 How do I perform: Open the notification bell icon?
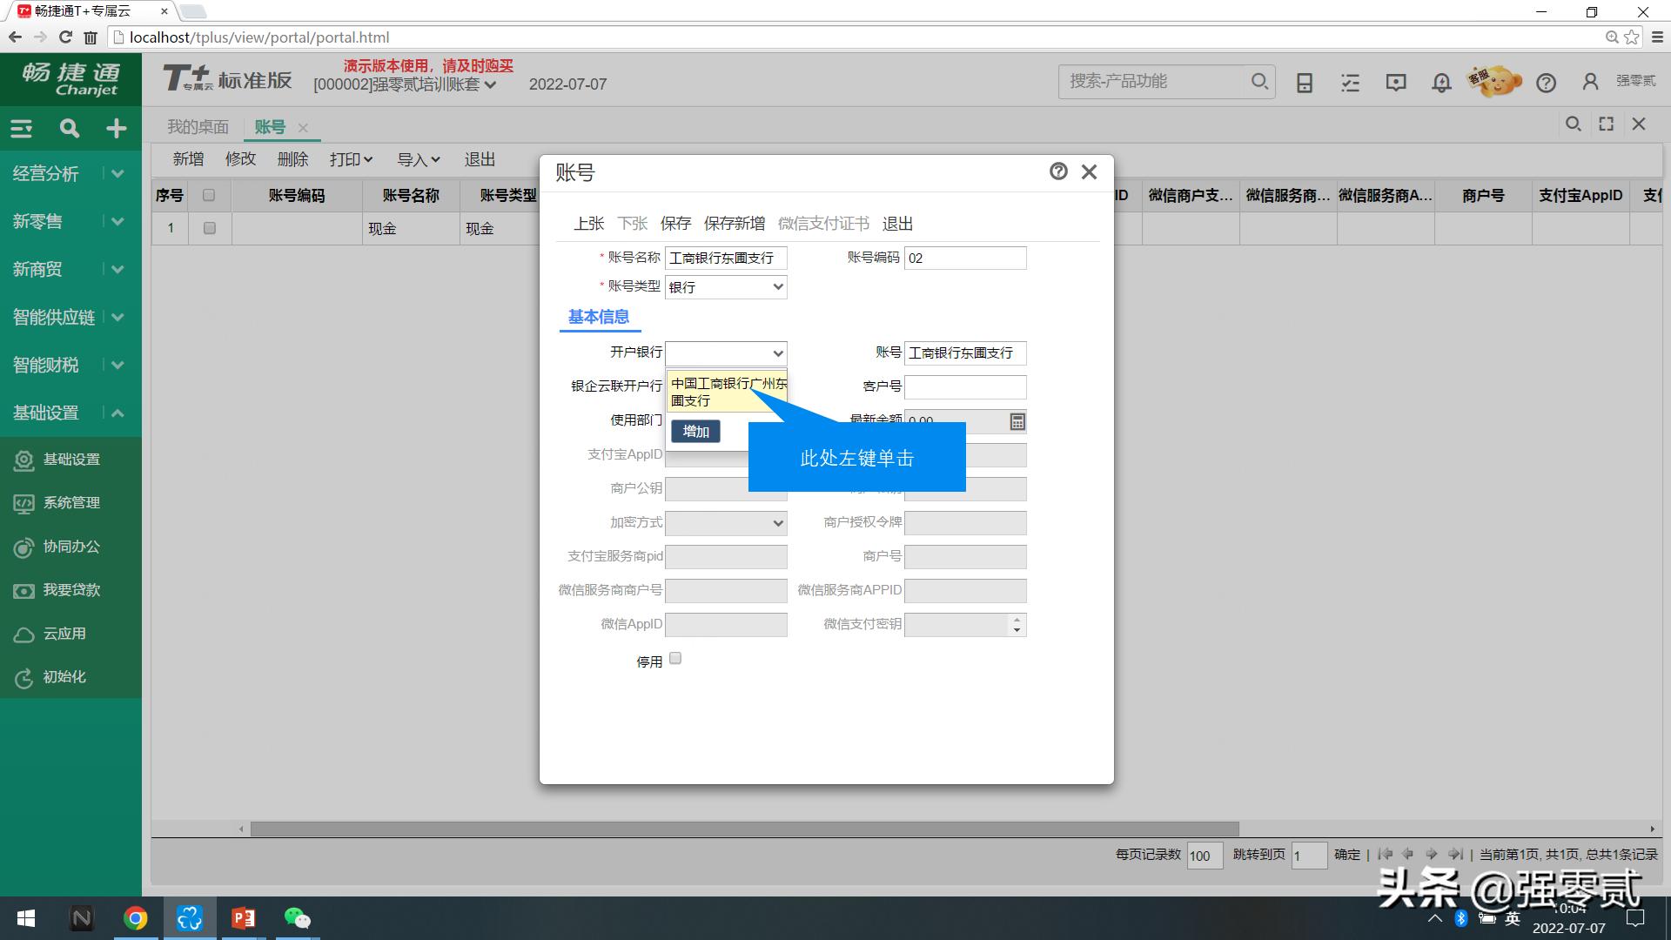tap(1440, 82)
